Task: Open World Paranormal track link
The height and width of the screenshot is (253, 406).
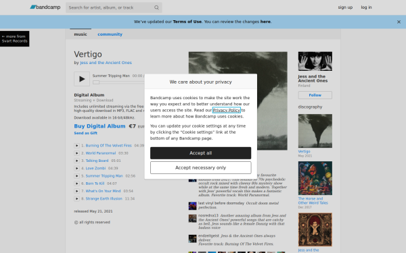Action: [101, 153]
